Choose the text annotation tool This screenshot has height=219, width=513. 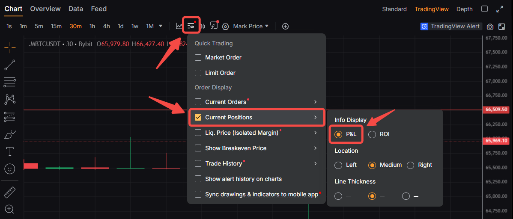(x=10, y=151)
